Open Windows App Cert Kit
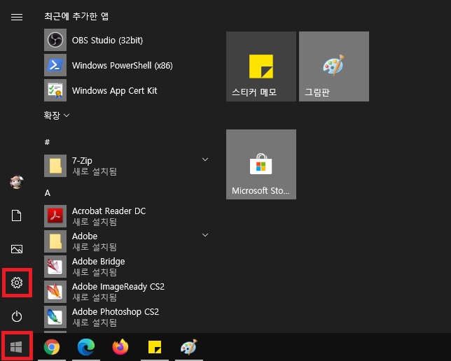 coord(127,90)
